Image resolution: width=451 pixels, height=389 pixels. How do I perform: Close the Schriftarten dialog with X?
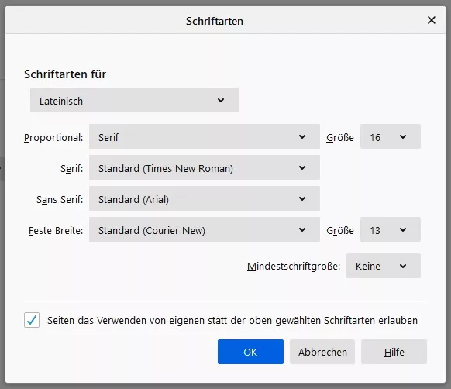click(431, 20)
